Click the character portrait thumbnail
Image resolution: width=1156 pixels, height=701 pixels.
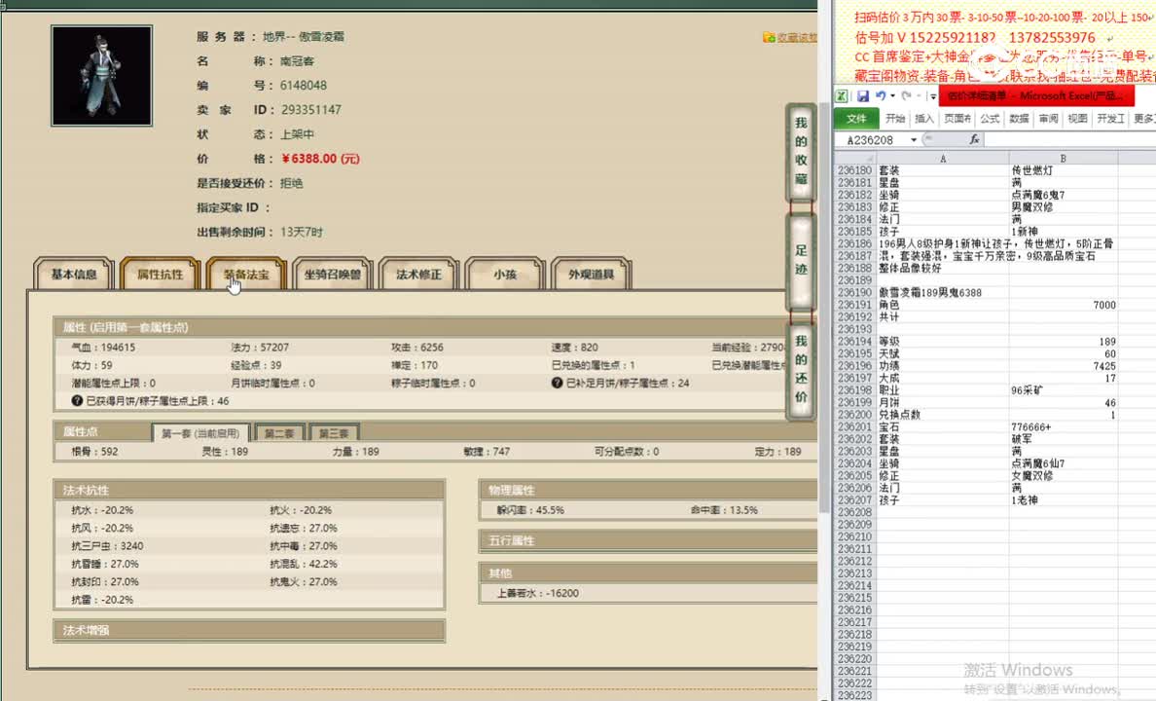[102, 76]
